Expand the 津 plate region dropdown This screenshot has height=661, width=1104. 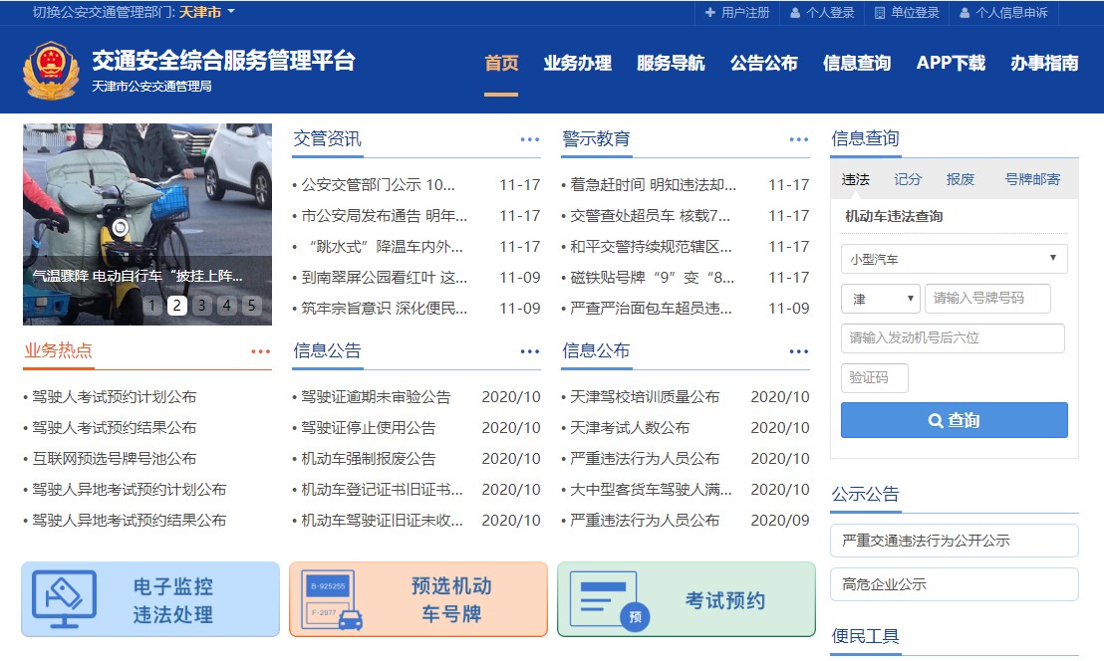click(x=880, y=299)
